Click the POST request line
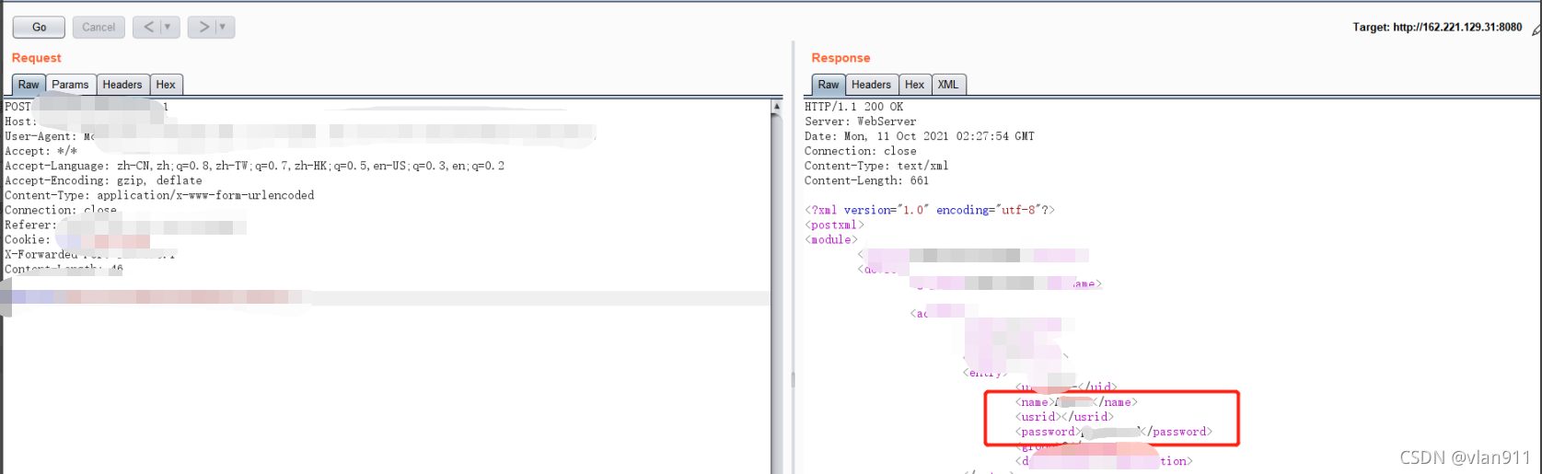1542x474 pixels. (87, 107)
